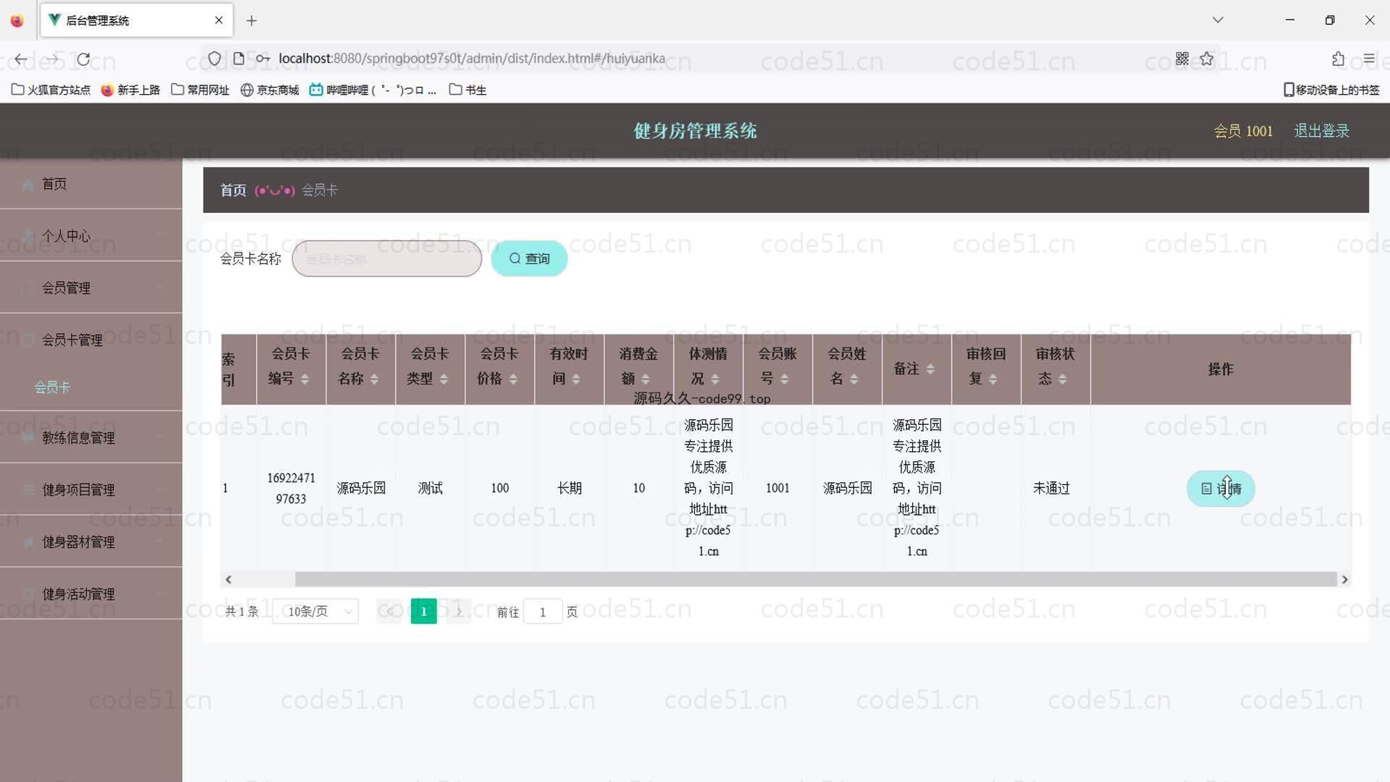Open the QR code icon in address bar
The image size is (1390, 782).
pos(1182,59)
